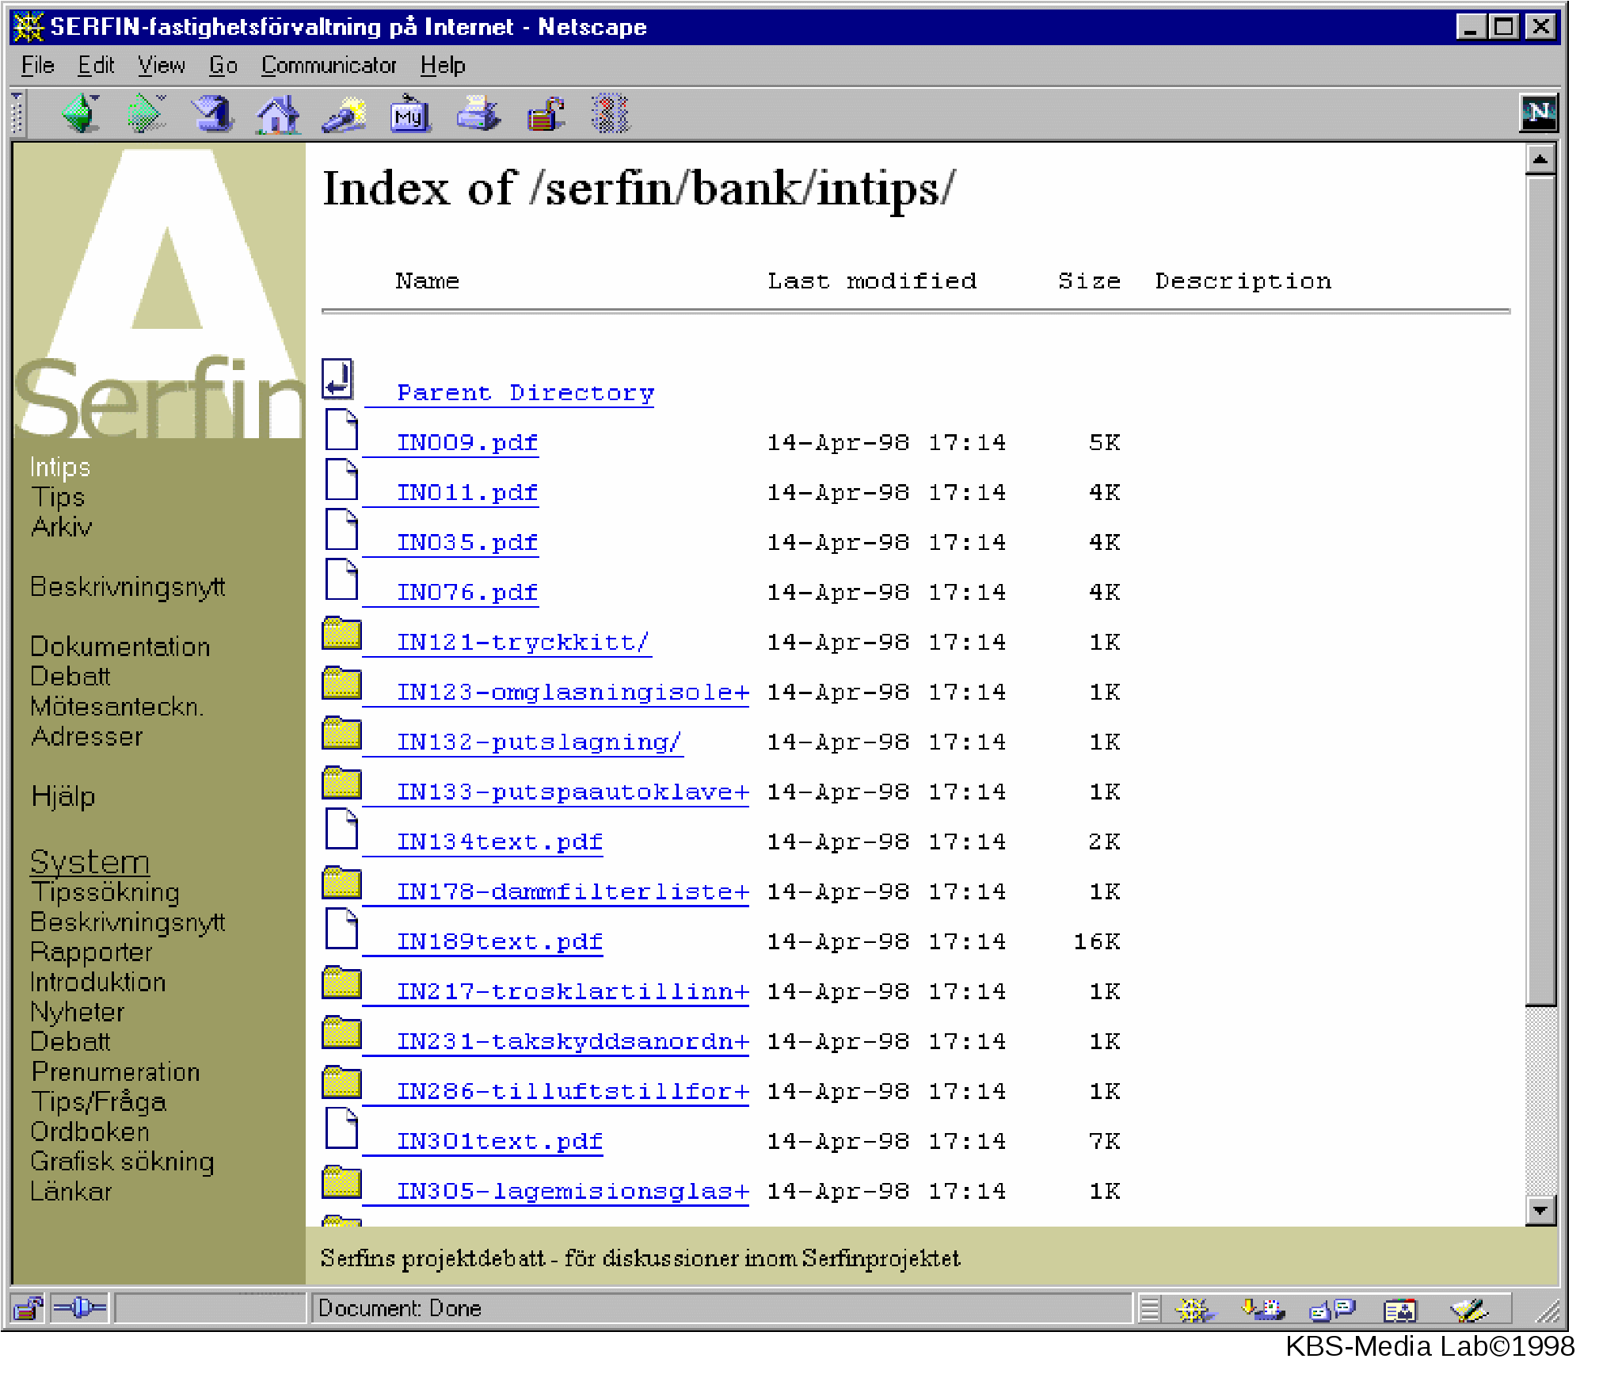Open the IN133-putspaautoklave+ folder link
1622x1393 pixels.
(573, 792)
